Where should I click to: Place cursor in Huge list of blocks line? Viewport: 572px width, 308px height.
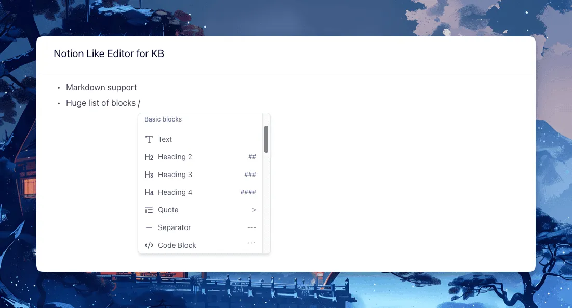tap(103, 103)
